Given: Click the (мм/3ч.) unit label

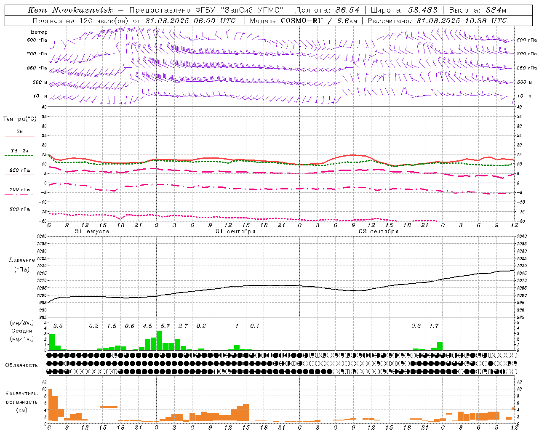Looking at the screenshot, I should 21,323.
